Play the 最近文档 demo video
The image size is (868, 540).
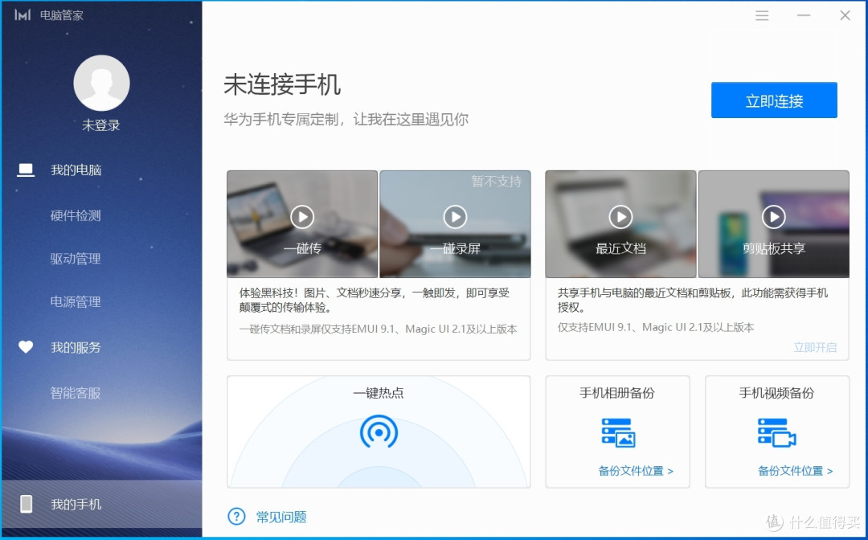click(620, 217)
